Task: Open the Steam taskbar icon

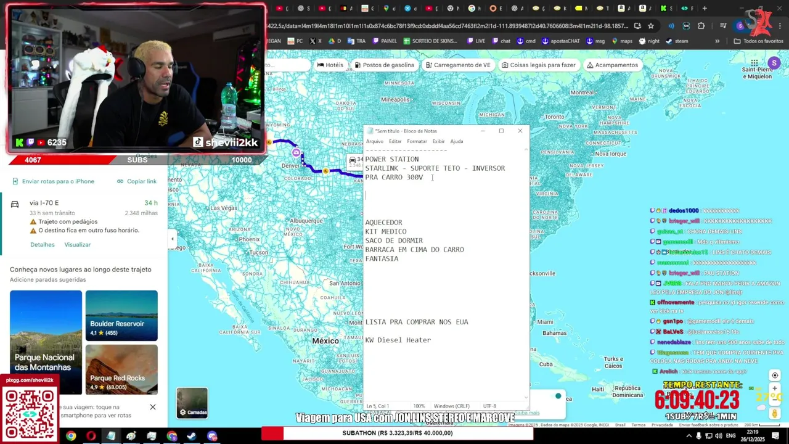Action: 192,436
